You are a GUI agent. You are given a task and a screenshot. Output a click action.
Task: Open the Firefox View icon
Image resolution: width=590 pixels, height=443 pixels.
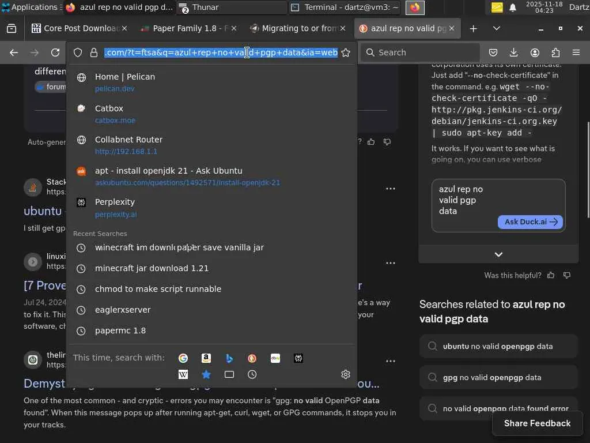point(12,28)
